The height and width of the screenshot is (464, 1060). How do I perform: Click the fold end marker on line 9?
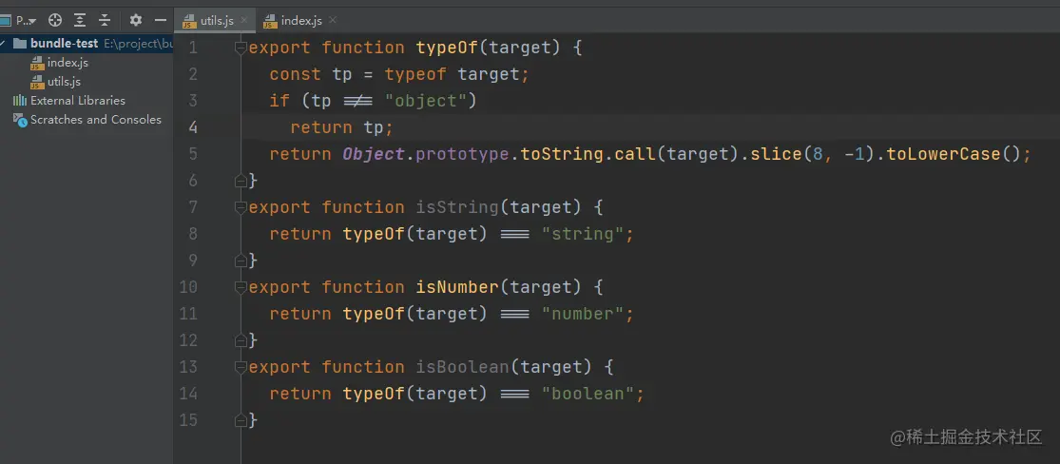tap(240, 261)
